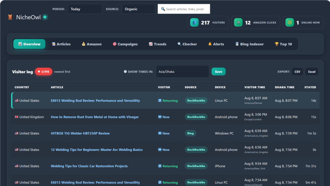The width and height of the screenshot is (330, 186).
Task: Click 'Aug 8, 3:06 PM' visitor time
Action: point(256,114)
